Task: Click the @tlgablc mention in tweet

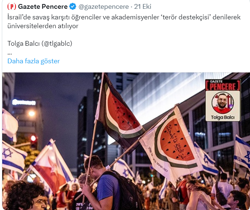Action: 57,44
